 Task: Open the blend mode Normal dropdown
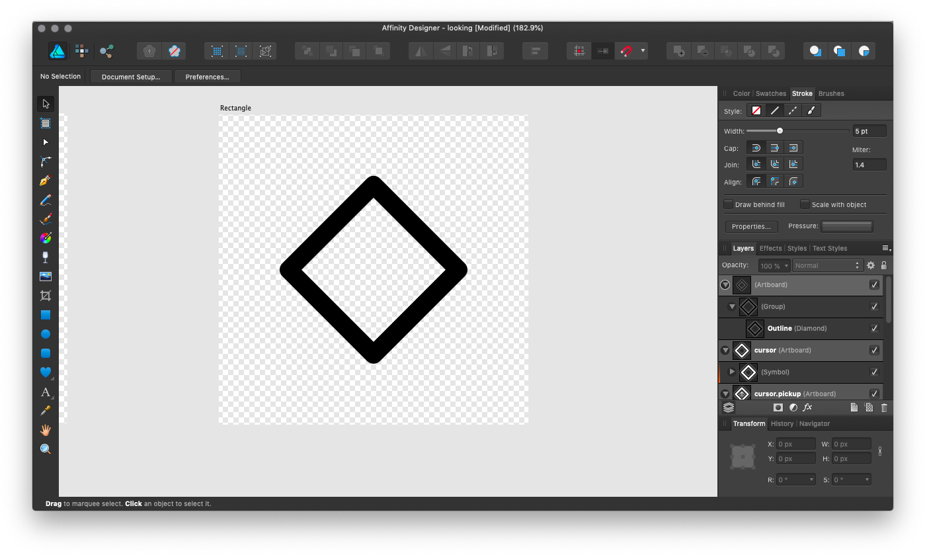(x=828, y=265)
